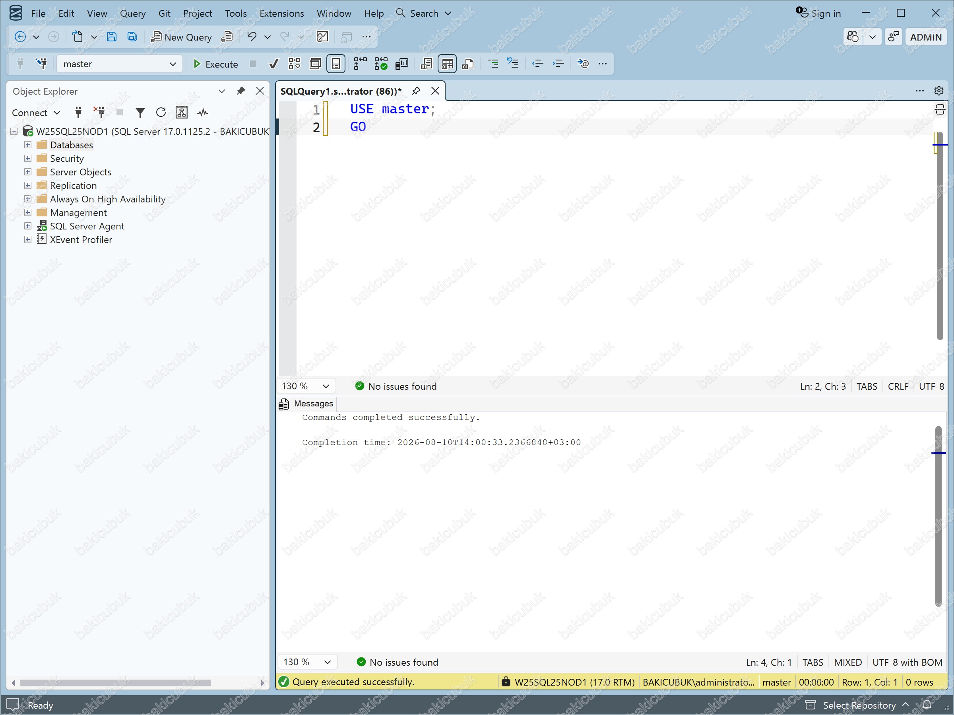
Task: Open the File menu
Action: coord(38,14)
